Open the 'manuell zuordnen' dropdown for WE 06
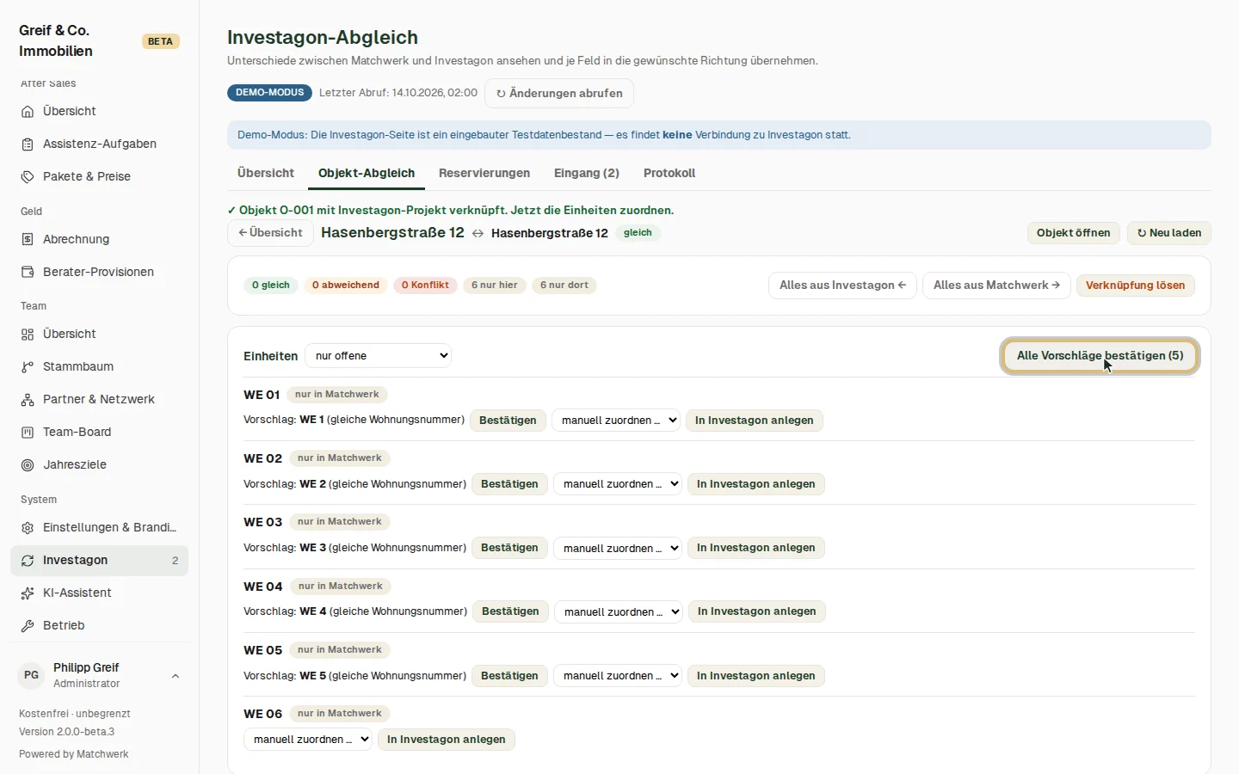 308,740
